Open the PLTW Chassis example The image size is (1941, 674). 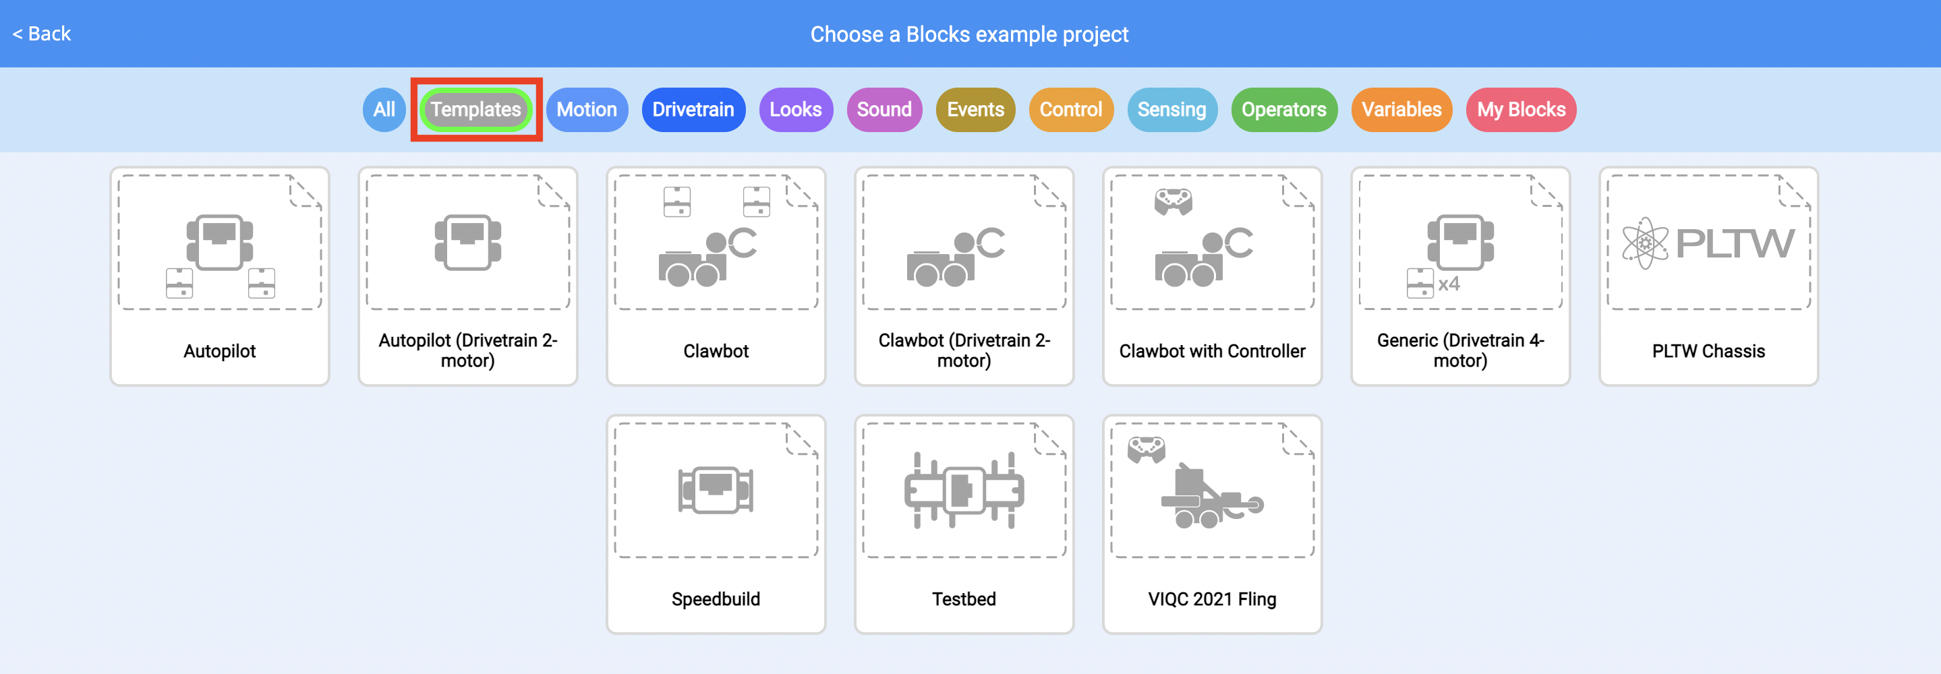click(x=1708, y=276)
